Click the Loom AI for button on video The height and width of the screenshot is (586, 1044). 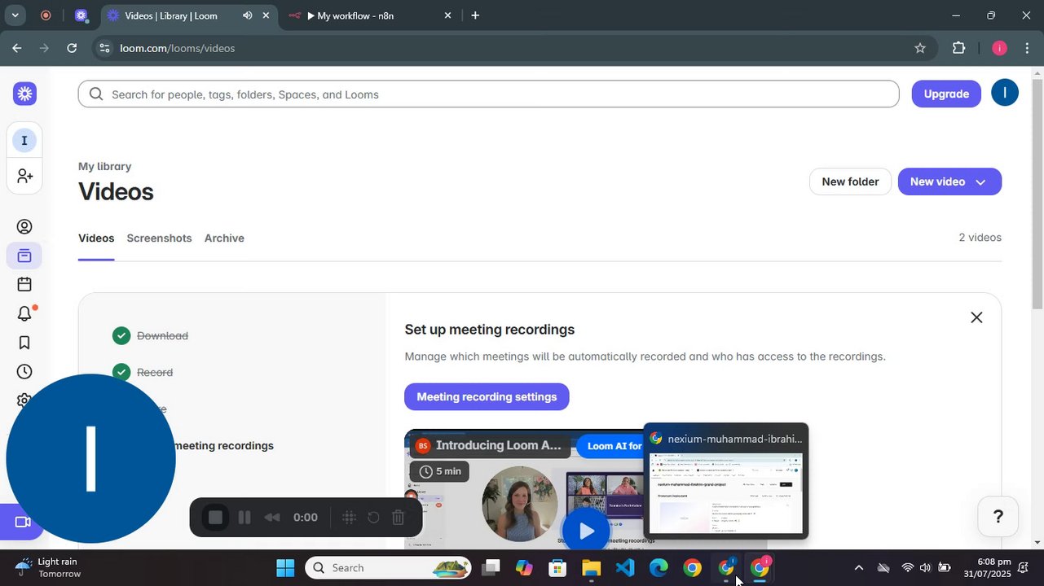tap(611, 446)
